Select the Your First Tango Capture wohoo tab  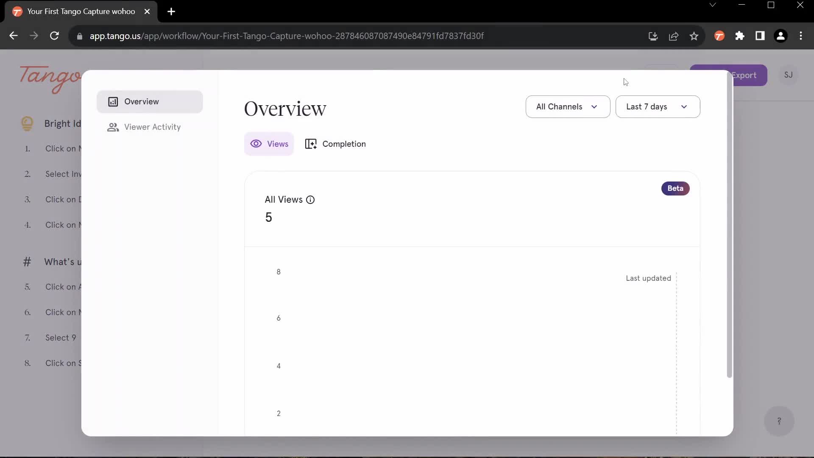81,11
